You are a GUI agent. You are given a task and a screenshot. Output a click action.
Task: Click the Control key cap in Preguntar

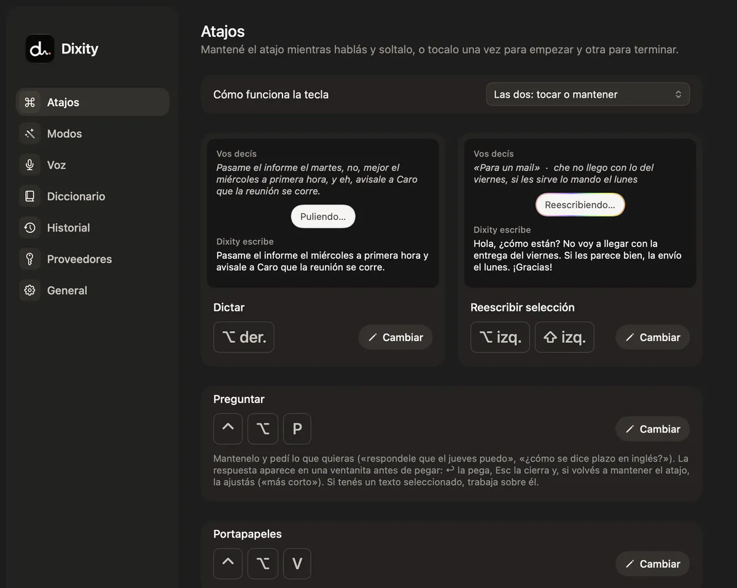[228, 429]
